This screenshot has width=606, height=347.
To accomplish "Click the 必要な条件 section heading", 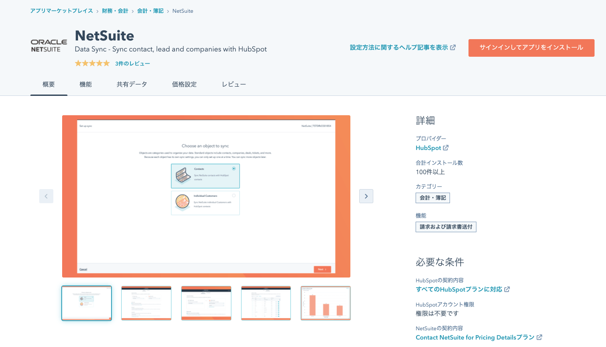I will [x=440, y=262].
